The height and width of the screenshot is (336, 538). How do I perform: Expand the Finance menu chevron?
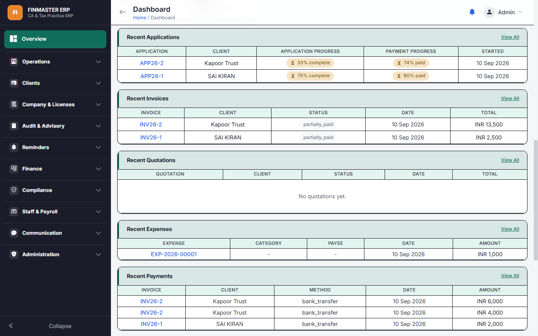coord(98,169)
